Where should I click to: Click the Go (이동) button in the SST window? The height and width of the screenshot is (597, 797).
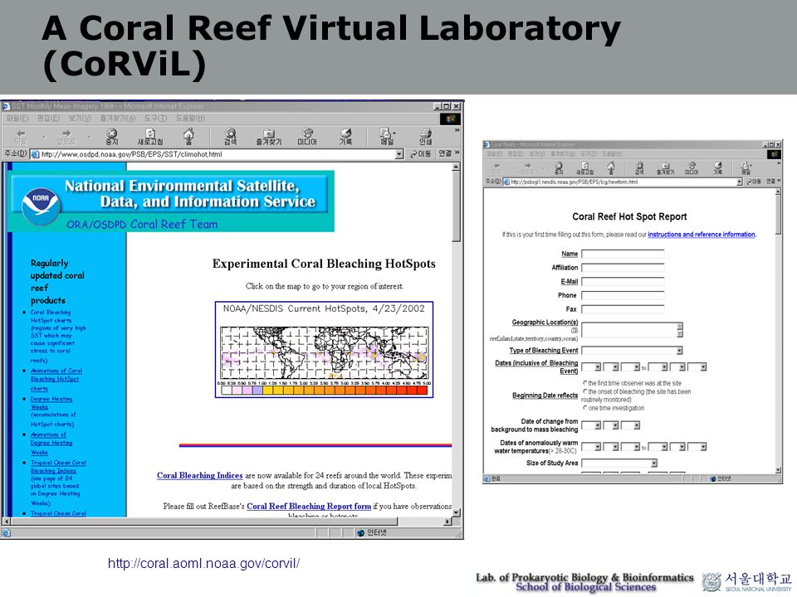coord(421,154)
